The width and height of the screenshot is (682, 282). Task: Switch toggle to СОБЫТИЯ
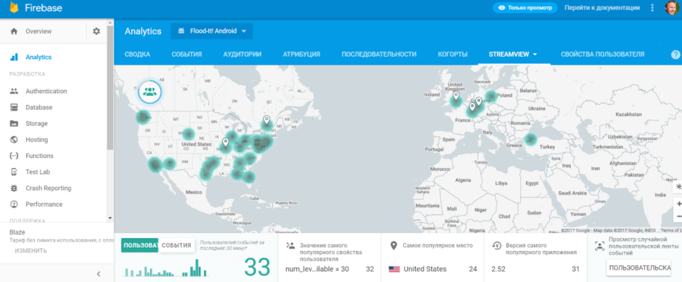[x=177, y=245]
